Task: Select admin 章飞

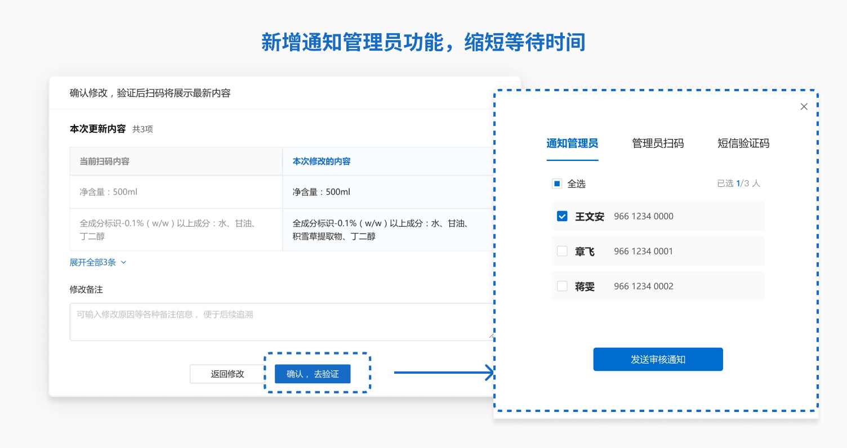Action: (x=561, y=251)
